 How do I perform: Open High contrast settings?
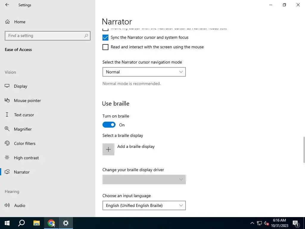point(26,158)
